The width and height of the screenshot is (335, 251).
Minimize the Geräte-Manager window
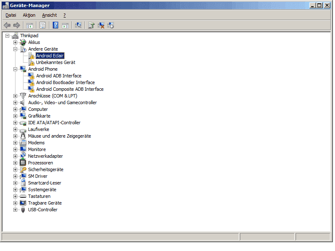pyautogui.click(x=312, y=5)
